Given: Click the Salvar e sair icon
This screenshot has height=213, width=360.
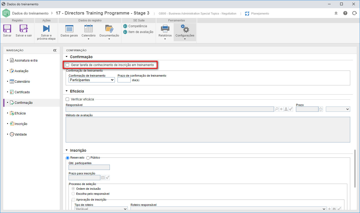Looking at the screenshot, I should coord(24,29).
